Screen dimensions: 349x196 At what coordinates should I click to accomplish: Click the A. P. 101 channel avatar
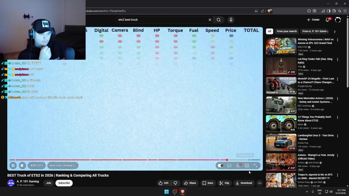[11, 183]
